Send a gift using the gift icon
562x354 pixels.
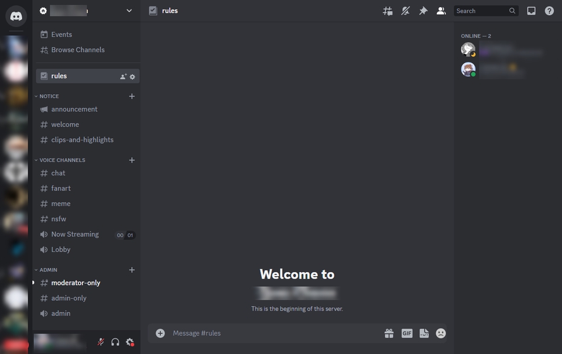(389, 332)
